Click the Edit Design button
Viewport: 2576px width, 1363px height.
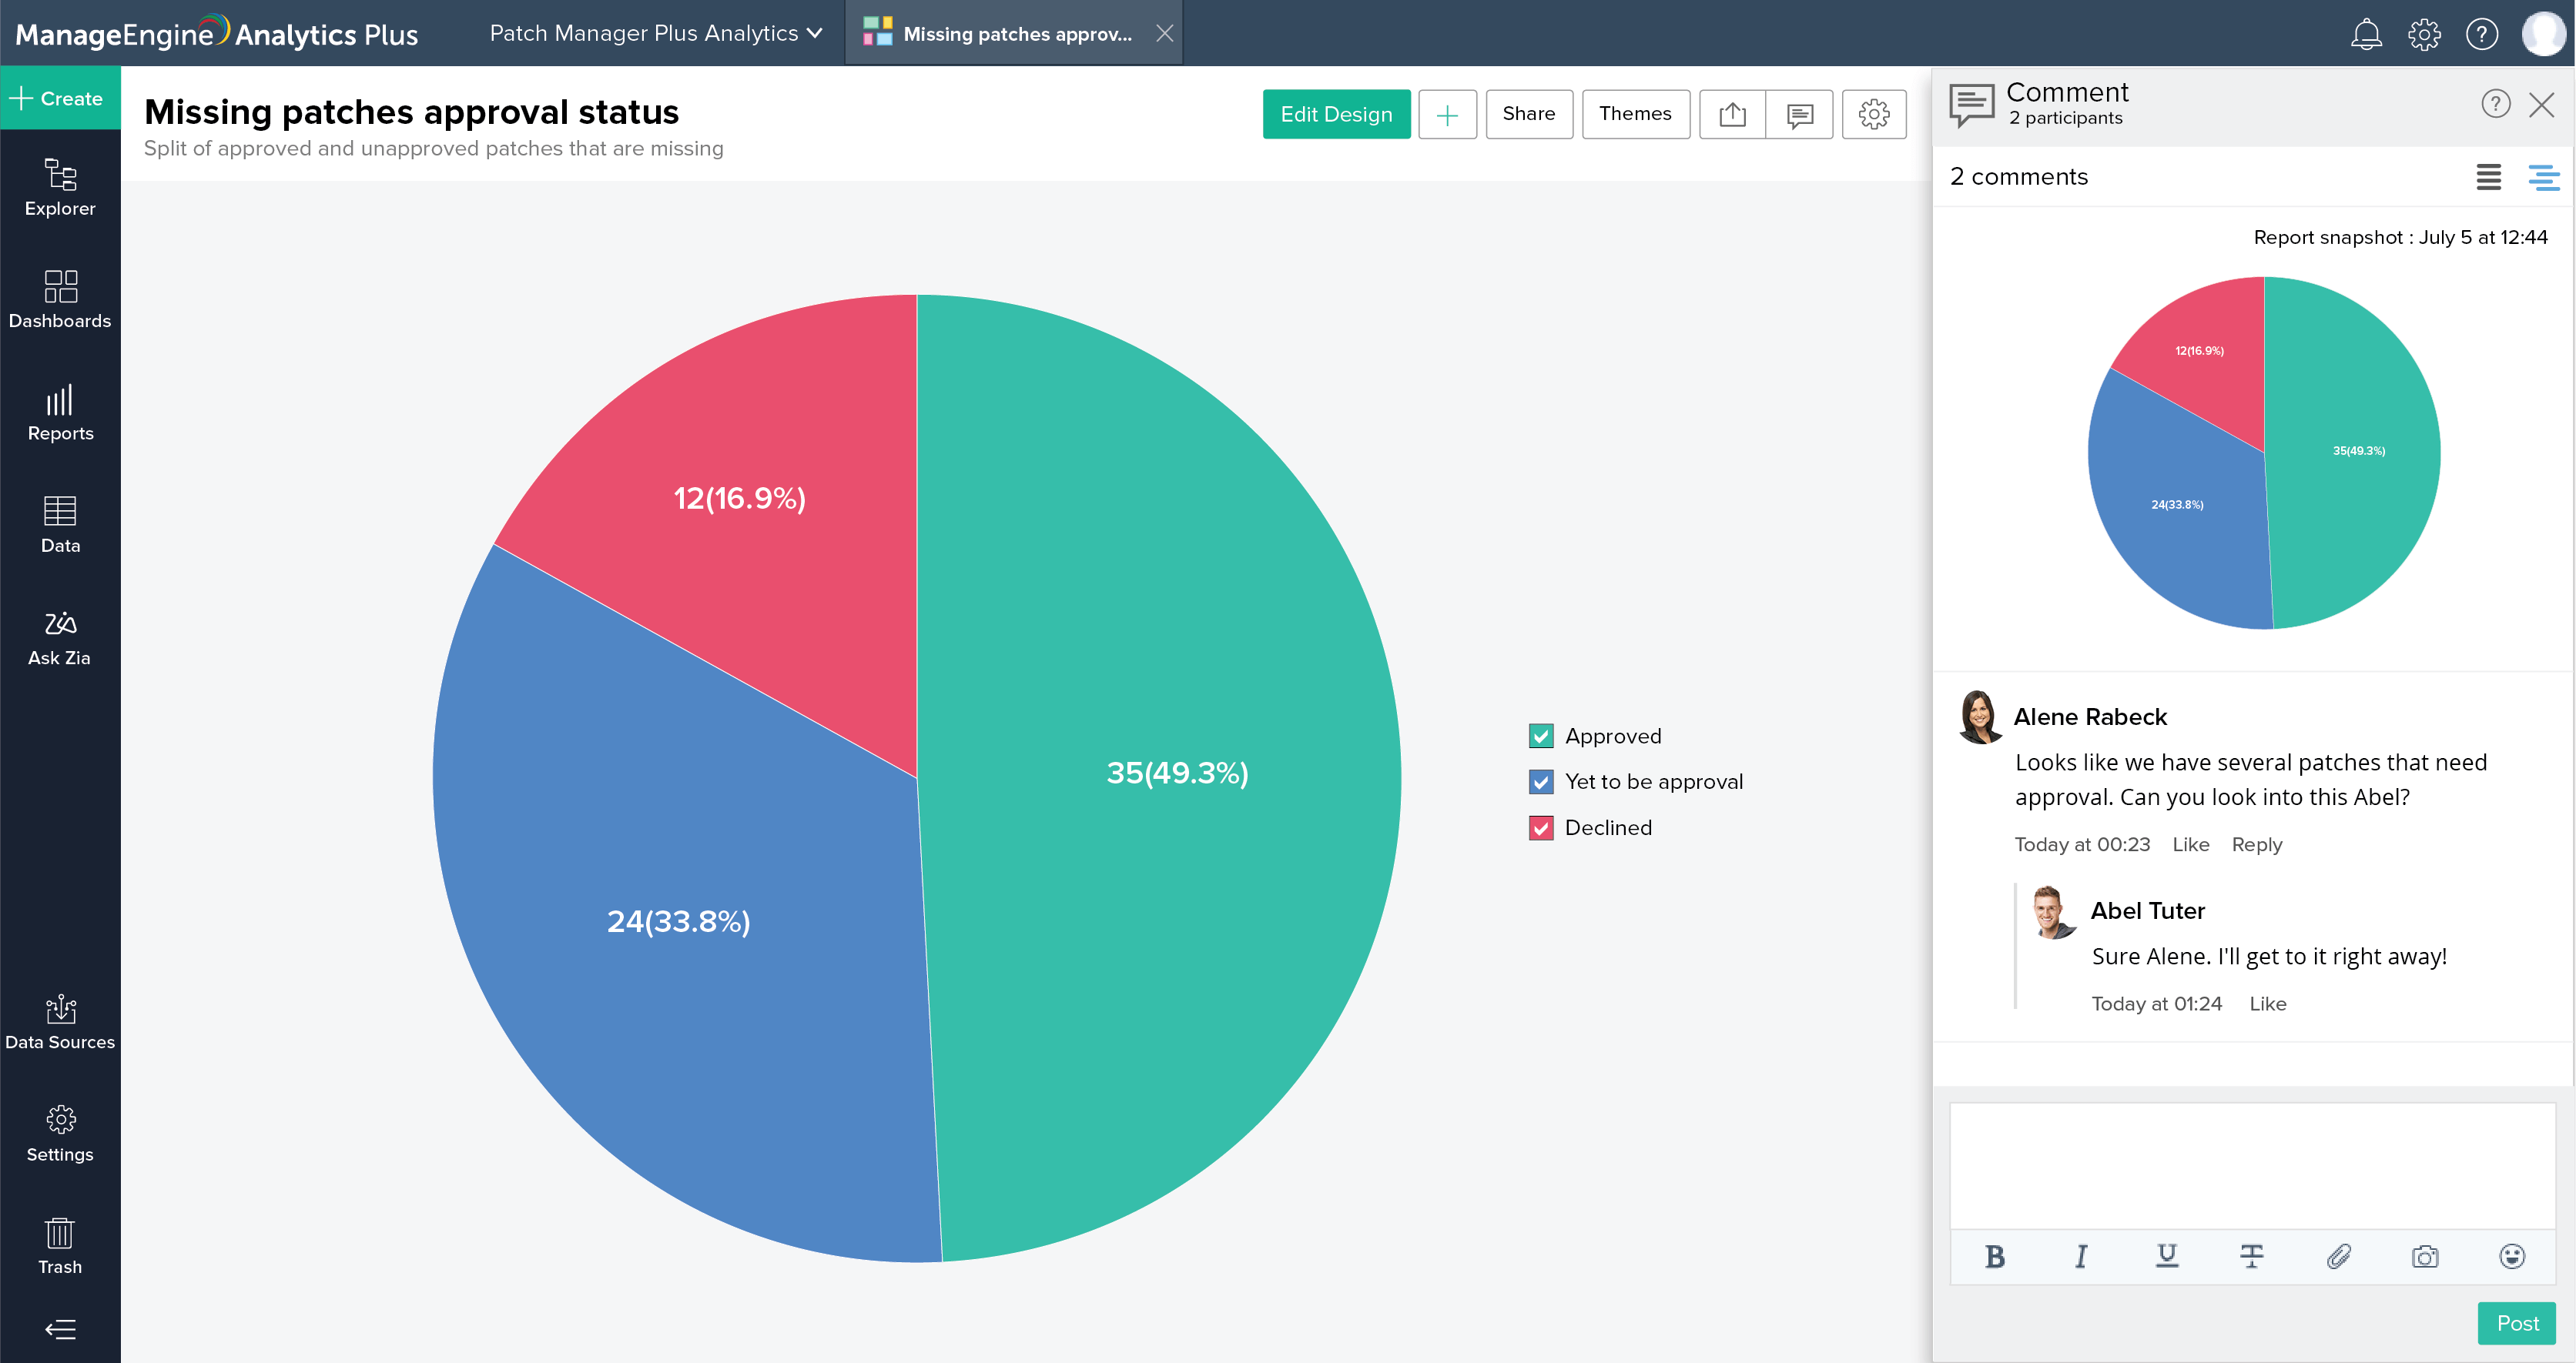(1335, 114)
